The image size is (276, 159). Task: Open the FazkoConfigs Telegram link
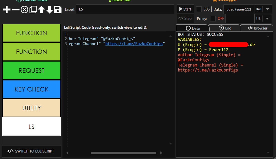tap(134, 43)
